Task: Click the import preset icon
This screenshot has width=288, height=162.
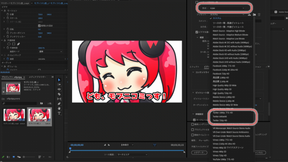Action: 254,15
